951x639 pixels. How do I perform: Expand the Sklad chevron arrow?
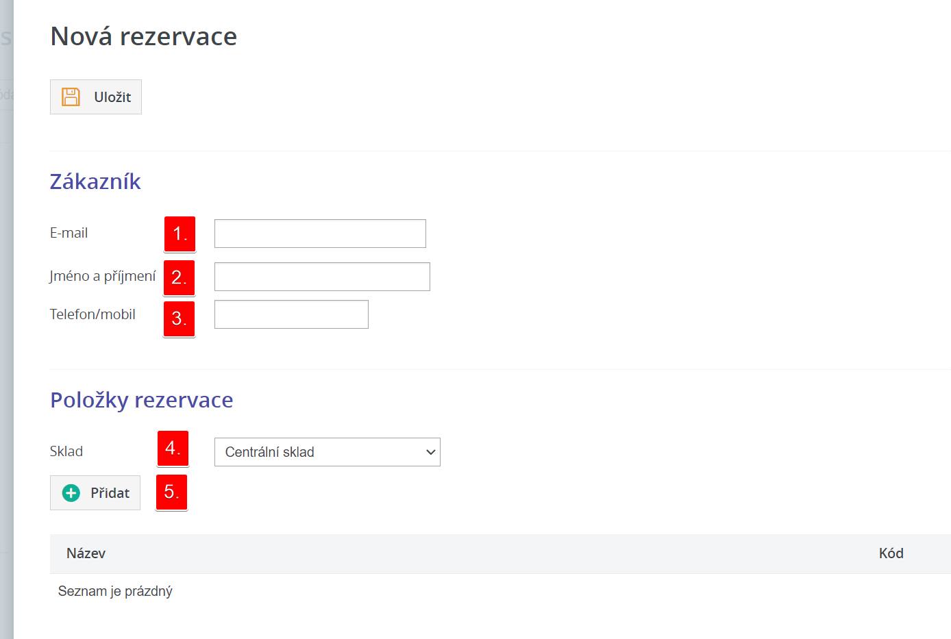pyautogui.click(x=430, y=452)
